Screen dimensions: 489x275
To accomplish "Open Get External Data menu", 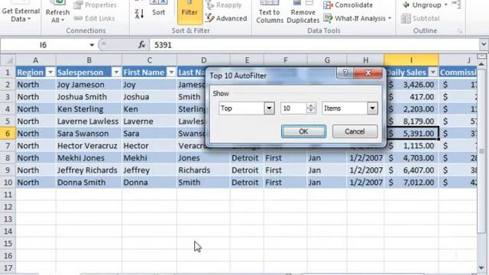I will pos(21,12).
